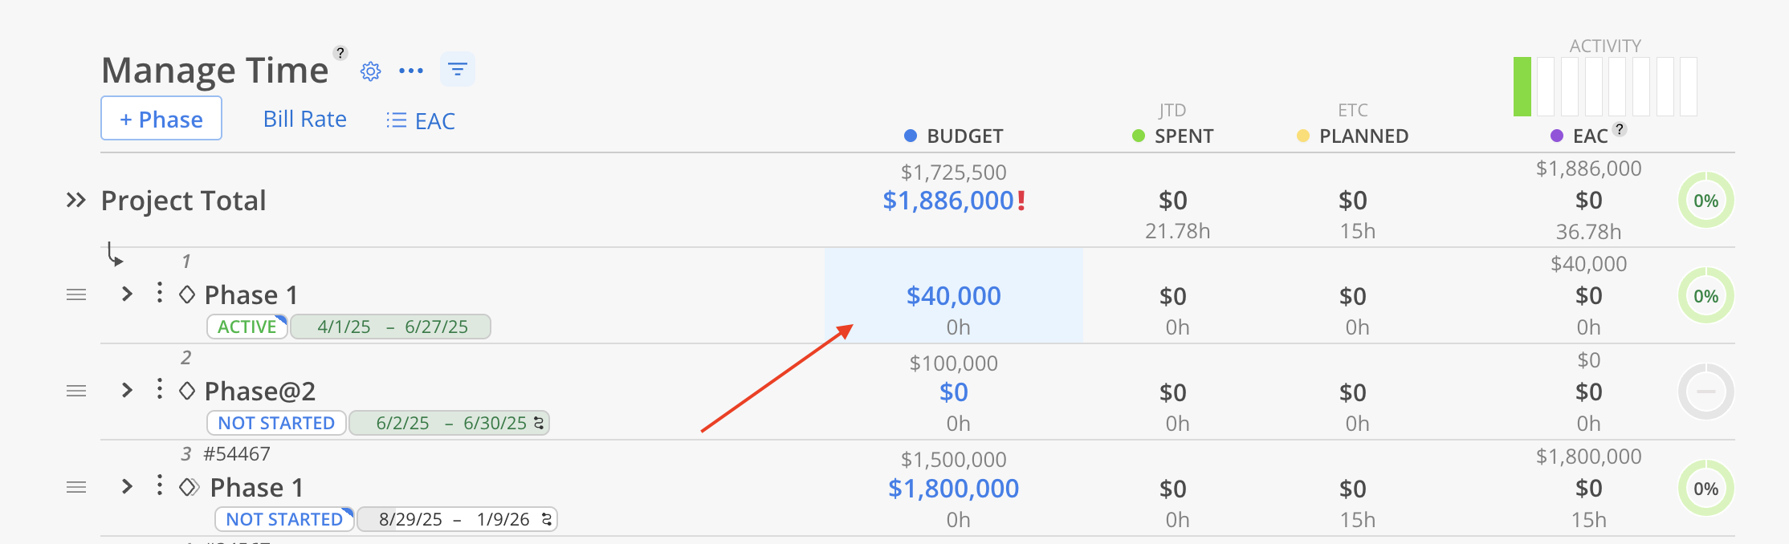Open kebab menu for Phase 1 #54467

(x=160, y=485)
